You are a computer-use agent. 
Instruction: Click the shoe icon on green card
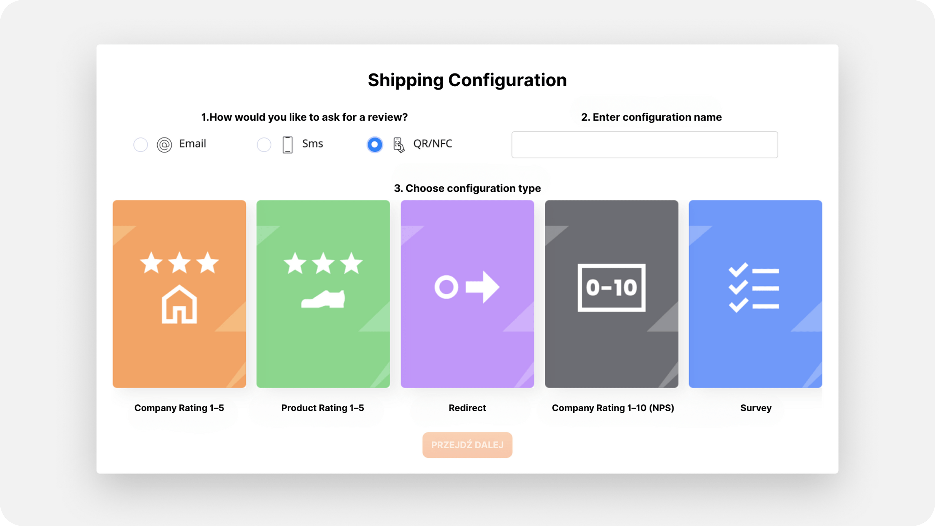[323, 299]
